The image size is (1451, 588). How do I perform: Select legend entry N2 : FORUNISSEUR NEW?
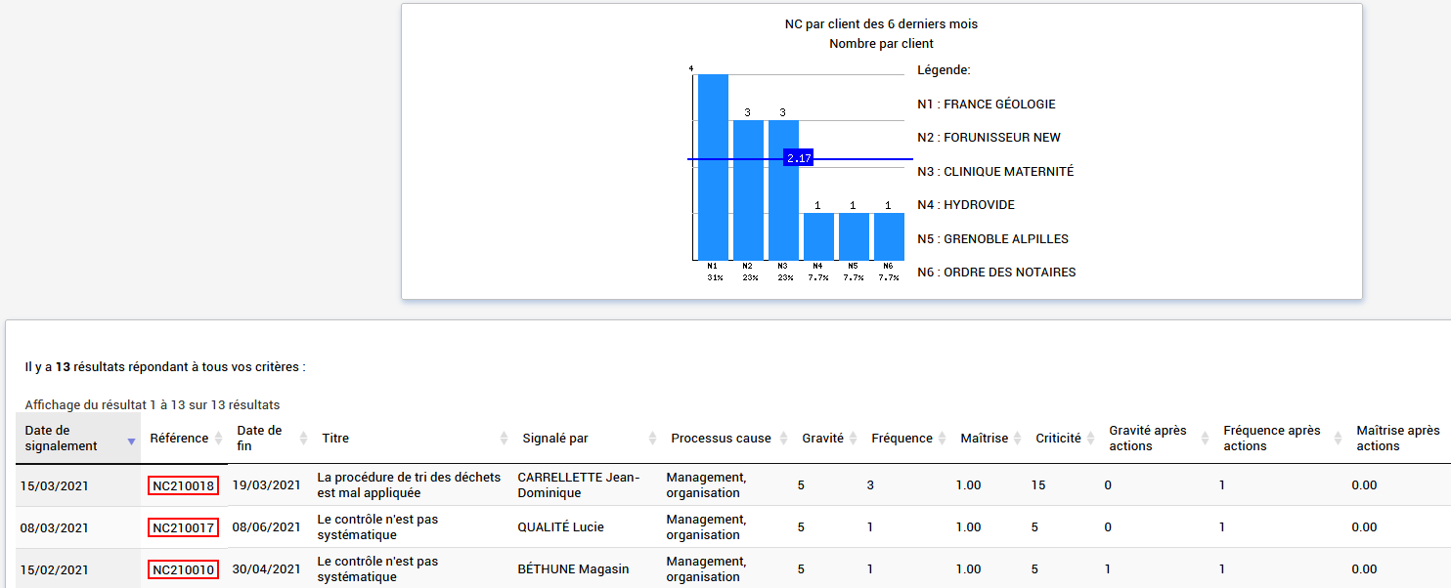click(x=989, y=138)
